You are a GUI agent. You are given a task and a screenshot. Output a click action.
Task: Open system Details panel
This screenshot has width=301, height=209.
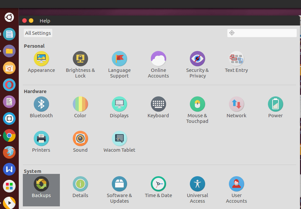tap(80, 187)
